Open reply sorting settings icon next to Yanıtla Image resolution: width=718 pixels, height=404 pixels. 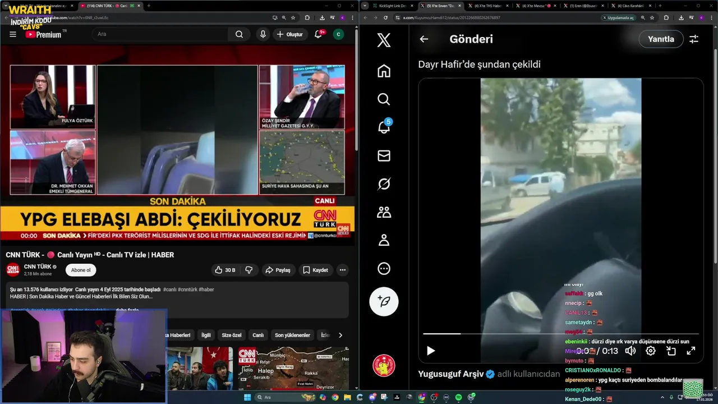coord(694,39)
